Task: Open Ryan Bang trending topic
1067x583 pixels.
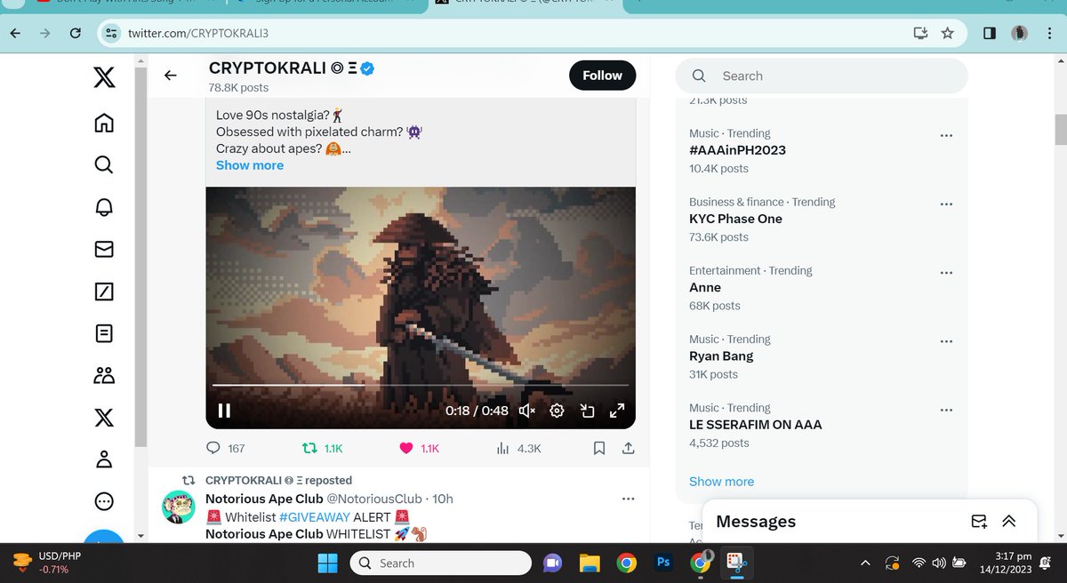Action: pos(721,355)
